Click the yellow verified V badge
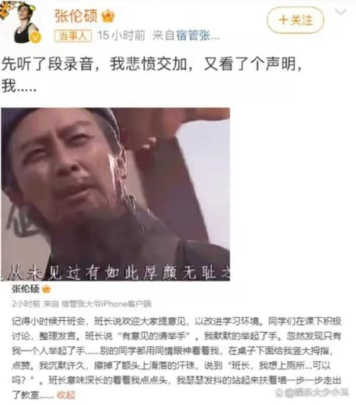Image resolution: width=356 pixels, height=405 pixels. point(36,38)
